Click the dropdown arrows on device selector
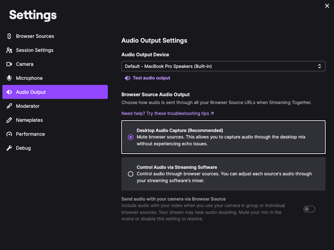This screenshot has width=334, height=250. click(319, 66)
